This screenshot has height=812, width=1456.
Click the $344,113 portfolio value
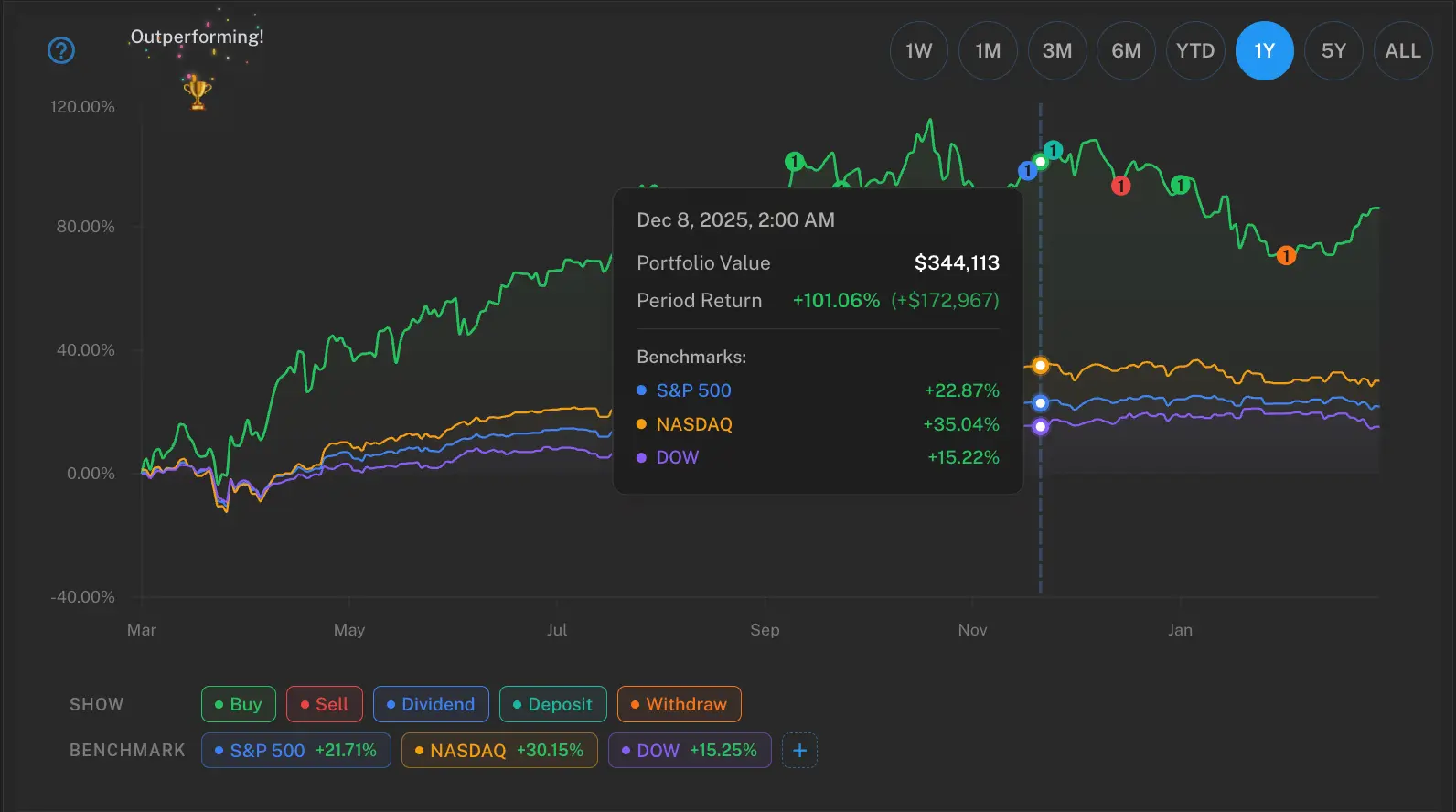[x=957, y=263]
